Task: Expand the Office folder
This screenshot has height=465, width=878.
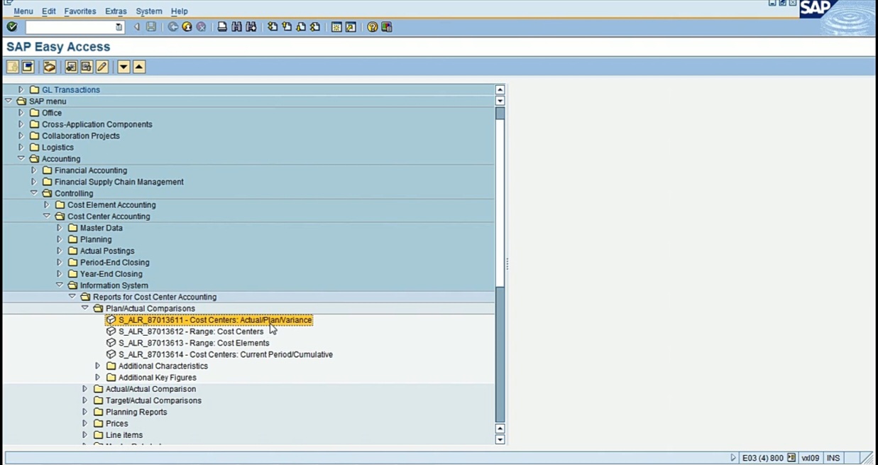Action: coord(21,112)
